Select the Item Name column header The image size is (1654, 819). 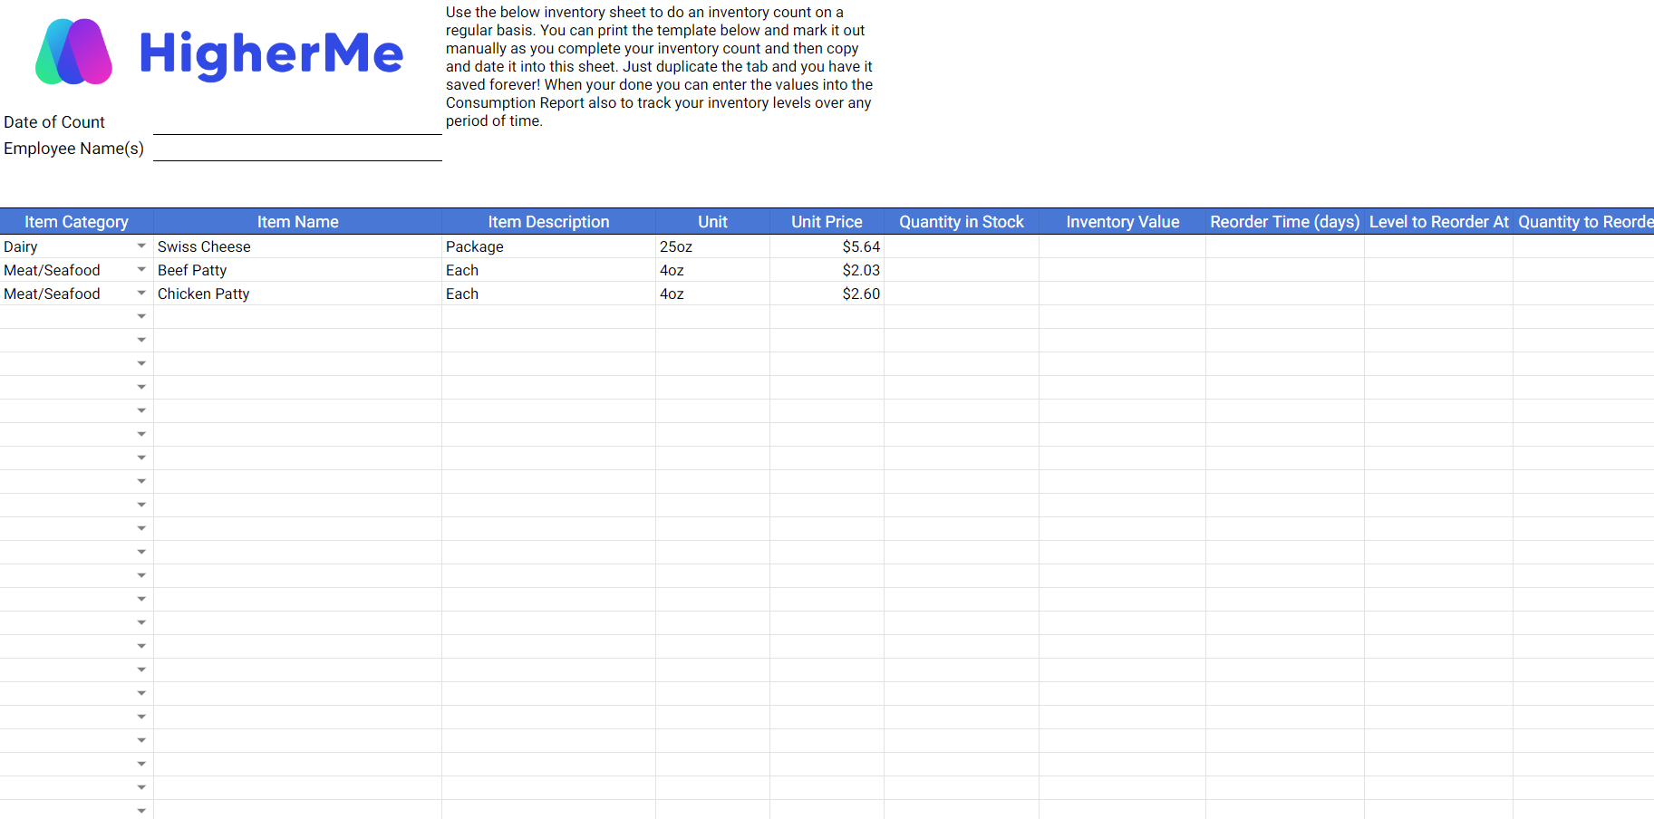pos(297,221)
